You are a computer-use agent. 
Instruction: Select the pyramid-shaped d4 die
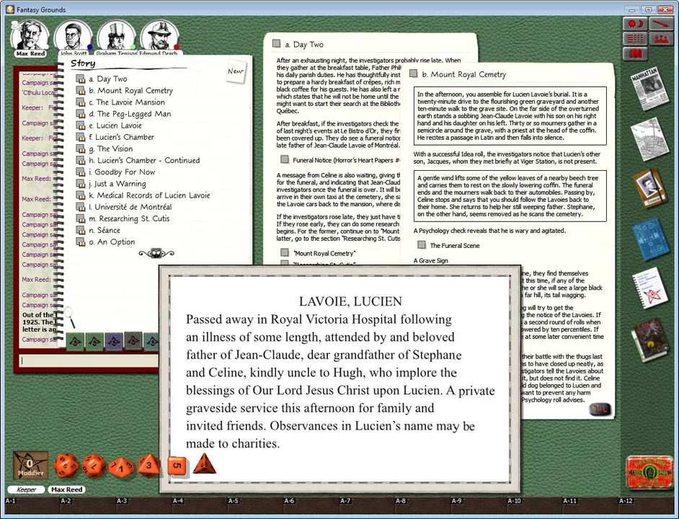pos(205,464)
